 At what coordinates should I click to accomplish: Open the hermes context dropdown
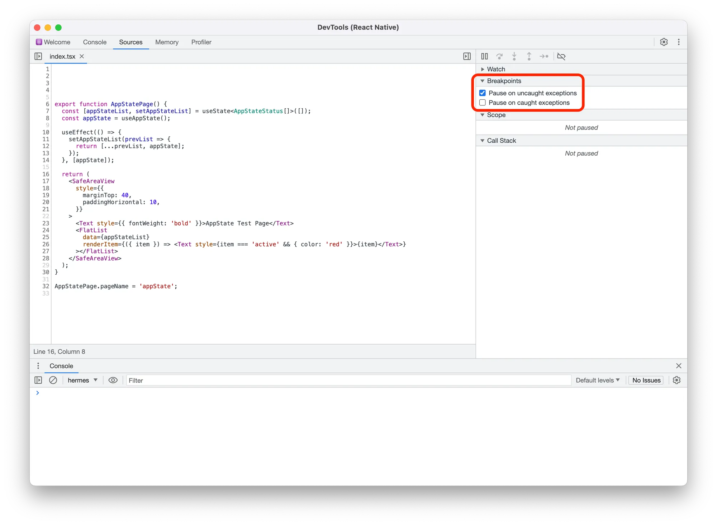[x=82, y=380]
